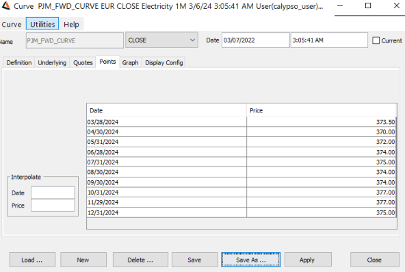Click the New button

(x=83, y=260)
